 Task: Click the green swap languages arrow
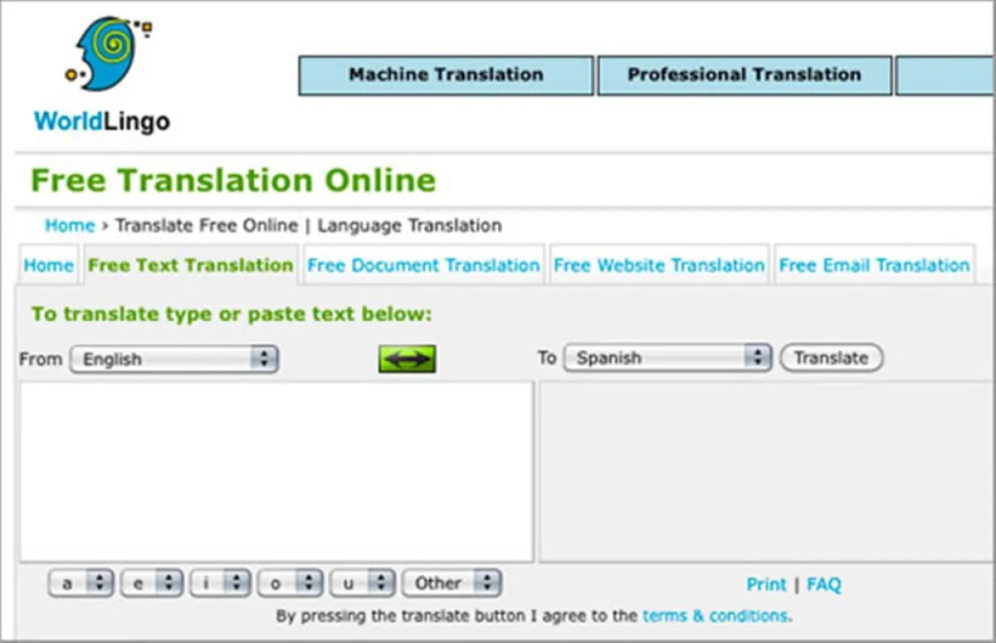coord(407,358)
